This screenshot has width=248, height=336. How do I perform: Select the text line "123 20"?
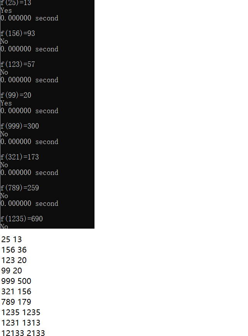(14, 260)
